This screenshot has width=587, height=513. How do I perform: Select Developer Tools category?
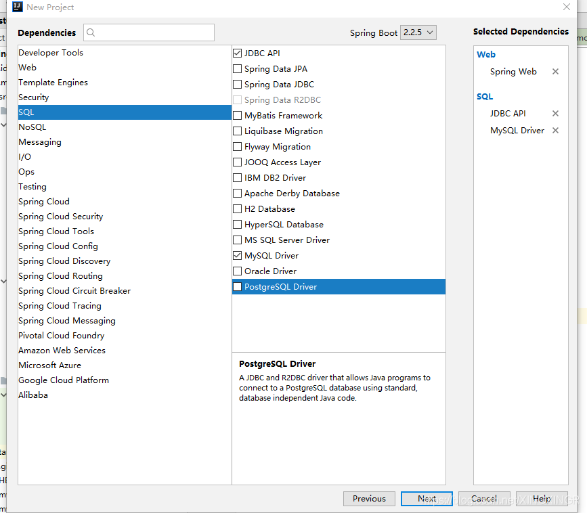point(125,53)
